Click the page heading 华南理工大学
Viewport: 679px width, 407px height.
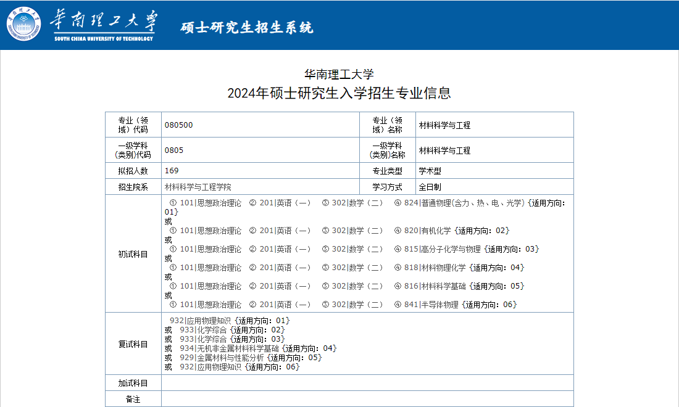click(x=339, y=75)
